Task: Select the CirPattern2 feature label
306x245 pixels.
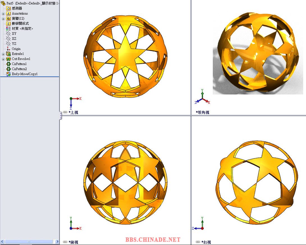Action: tap(19, 69)
